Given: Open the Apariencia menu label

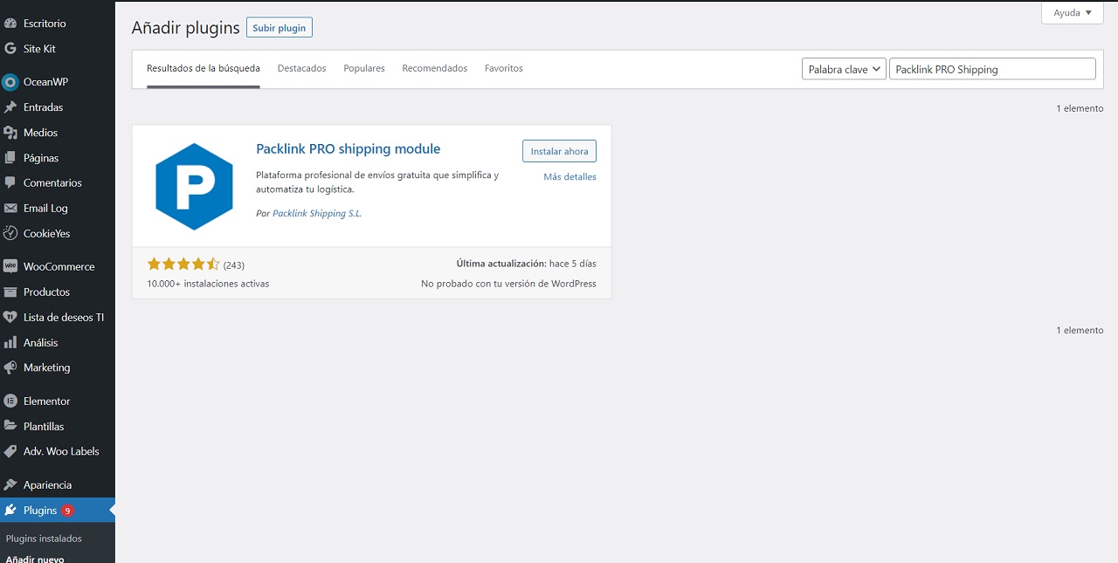Looking at the screenshot, I should [48, 485].
